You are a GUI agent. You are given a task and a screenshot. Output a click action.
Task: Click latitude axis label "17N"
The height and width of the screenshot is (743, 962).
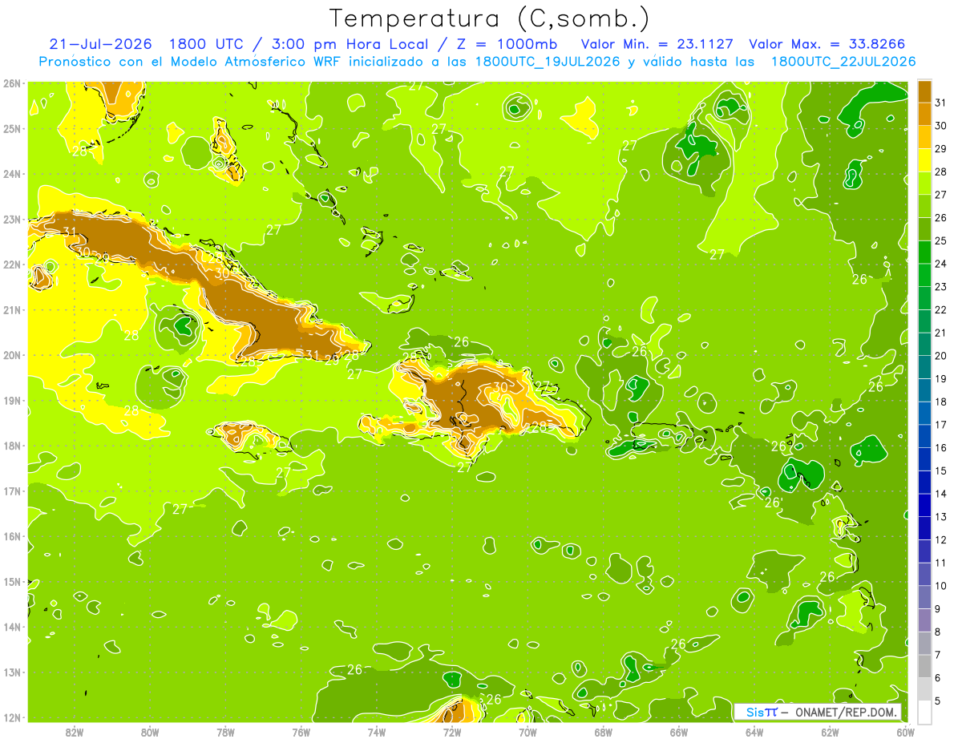[x=12, y=491]
